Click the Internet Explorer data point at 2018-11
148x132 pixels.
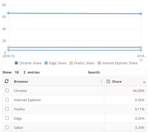point(141,47)
